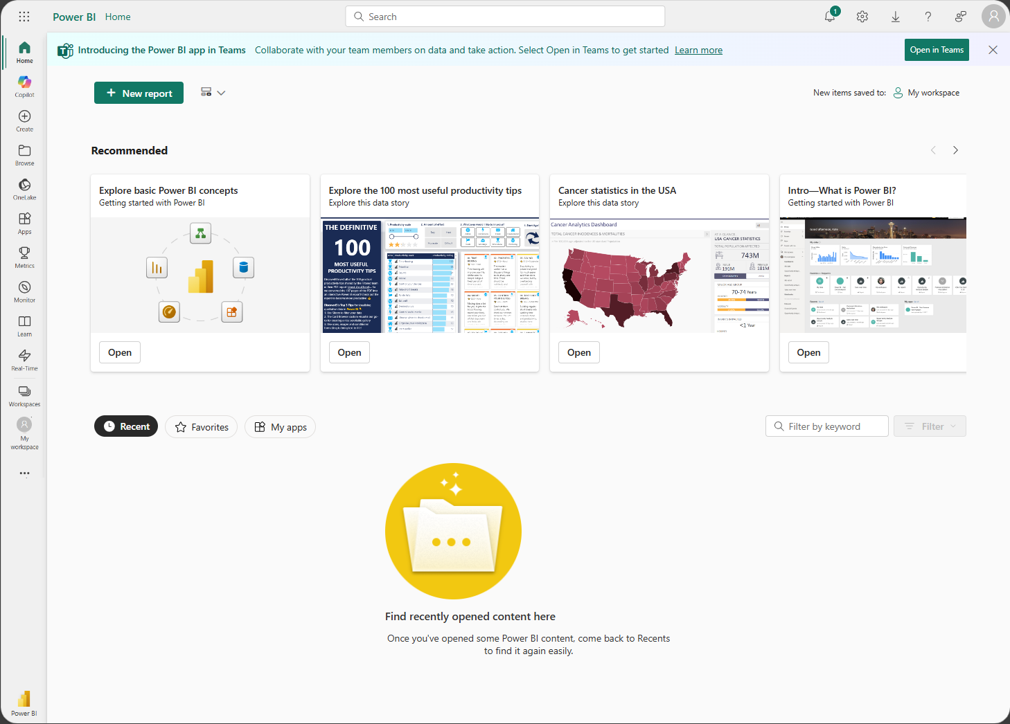Switch to the My apps tab
This screenshot has height=724, width=1010.
pos(280,427)
